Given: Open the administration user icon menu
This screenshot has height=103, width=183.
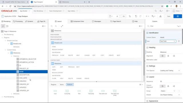Looking at the screenshot, I should (161, 11).
